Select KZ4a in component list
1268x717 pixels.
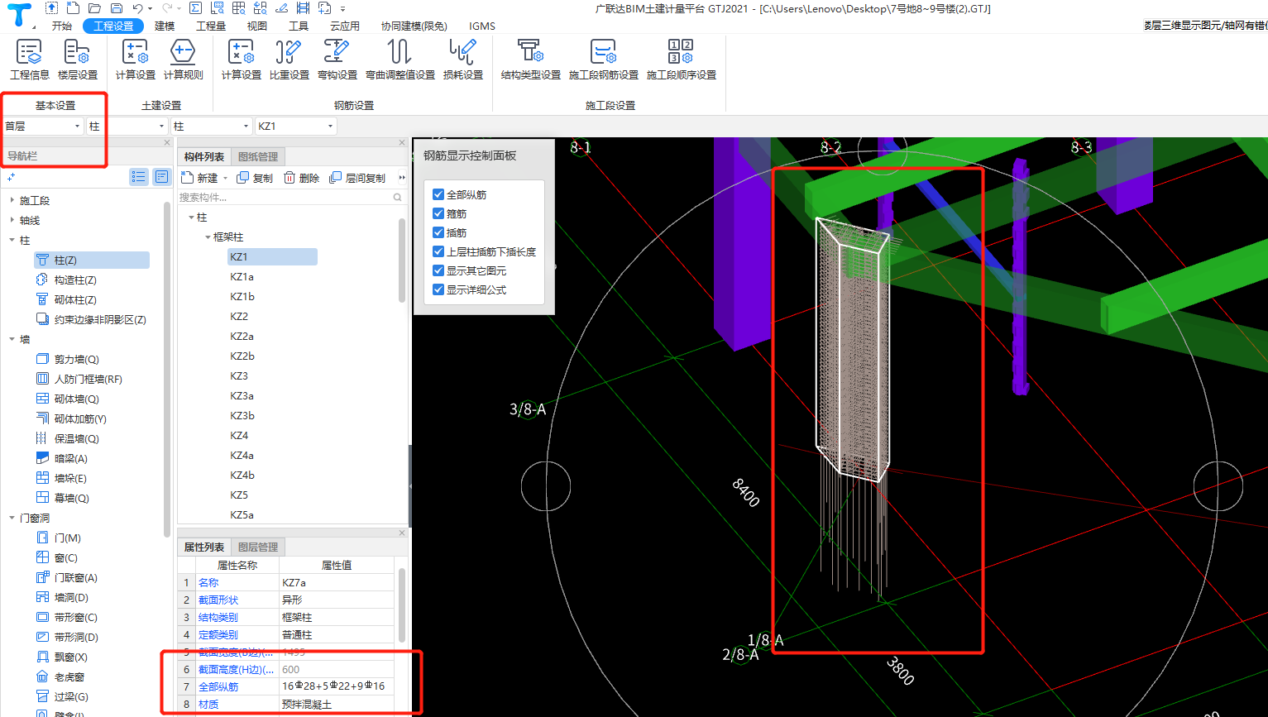[x=242, y=456]
